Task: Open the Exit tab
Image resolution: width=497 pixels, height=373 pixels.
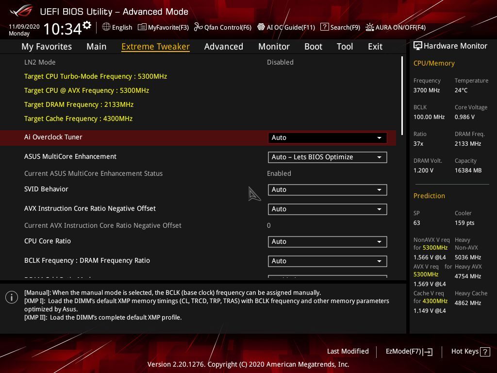Action: 375,47
